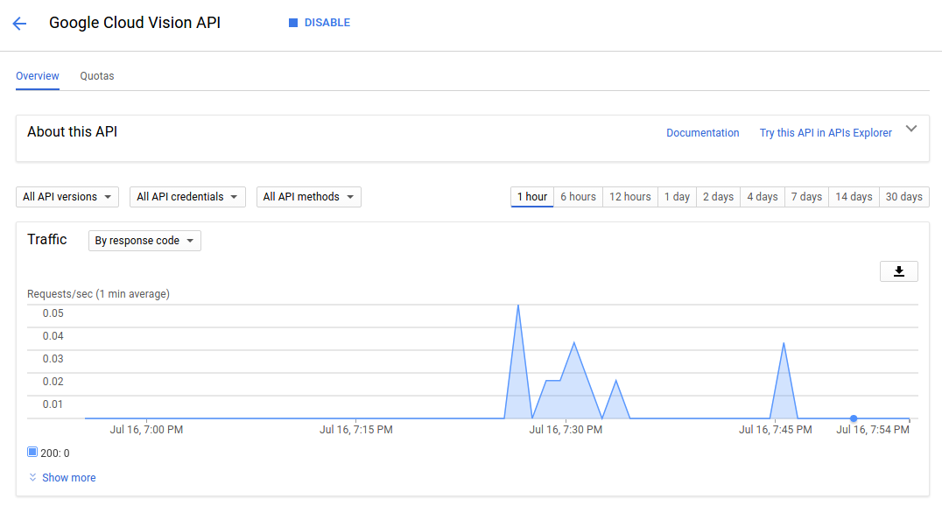
Task: Select the 30 days time range
Action: (x=903, y=197)
